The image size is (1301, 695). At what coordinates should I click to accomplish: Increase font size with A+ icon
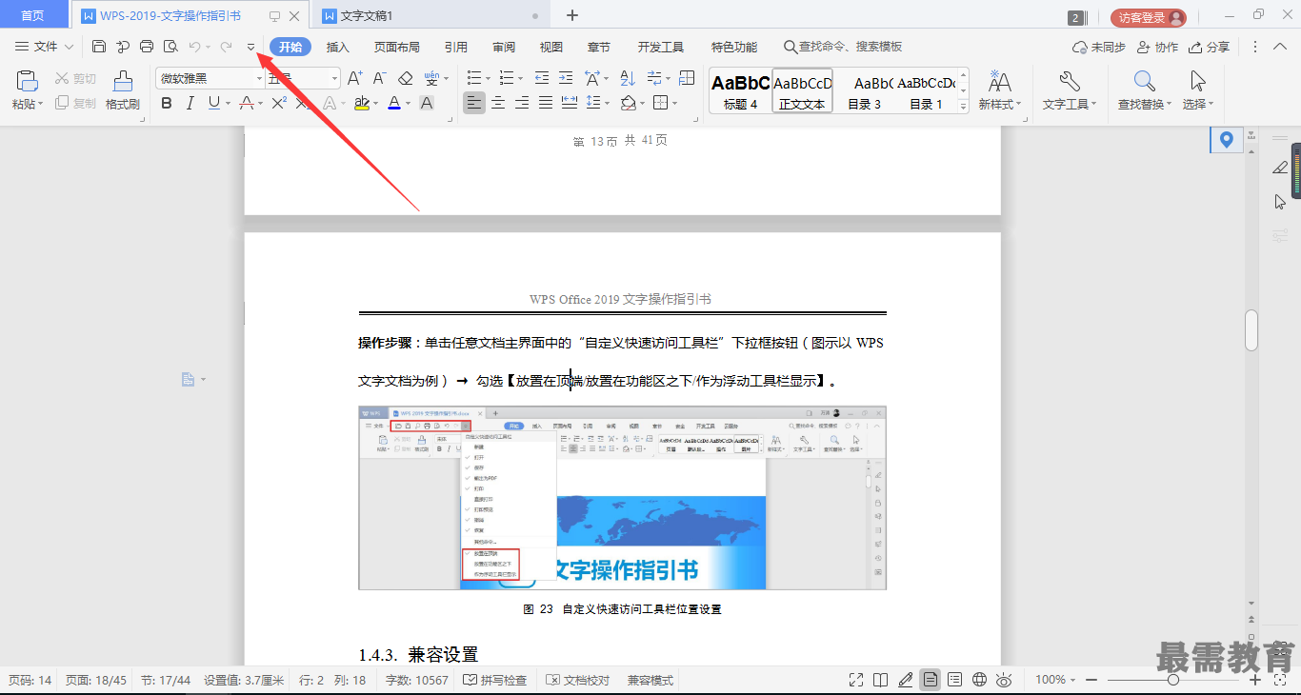[x=354, y=78]
